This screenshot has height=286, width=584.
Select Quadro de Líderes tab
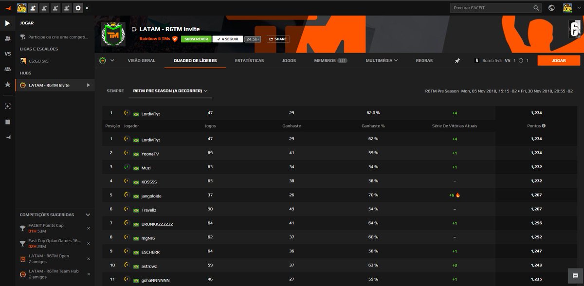[195, 61]
